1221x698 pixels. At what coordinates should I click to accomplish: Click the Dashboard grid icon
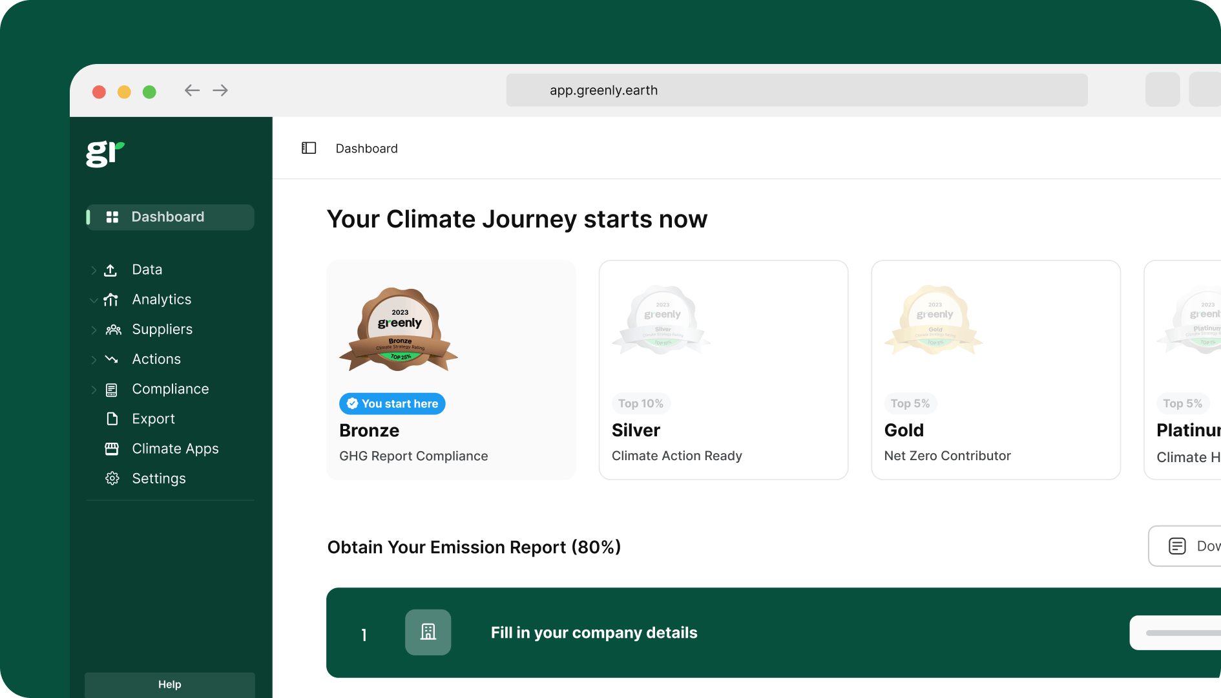coord(112,217)
